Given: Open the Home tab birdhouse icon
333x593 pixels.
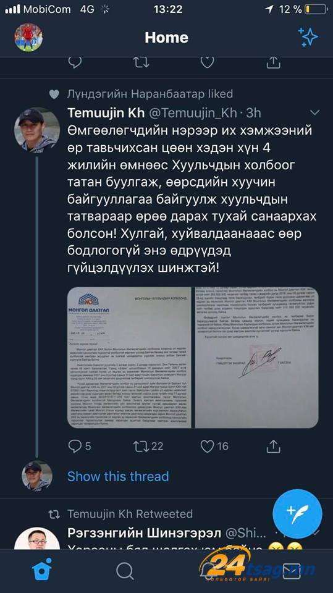Looking at the screenshot, I should (x=42, y=569).
